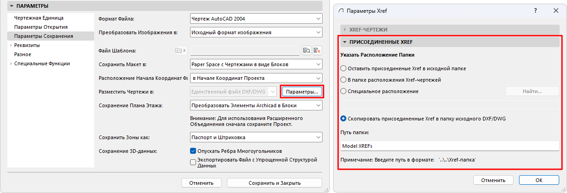Select Реквизиты item in the list

[27, 45]
